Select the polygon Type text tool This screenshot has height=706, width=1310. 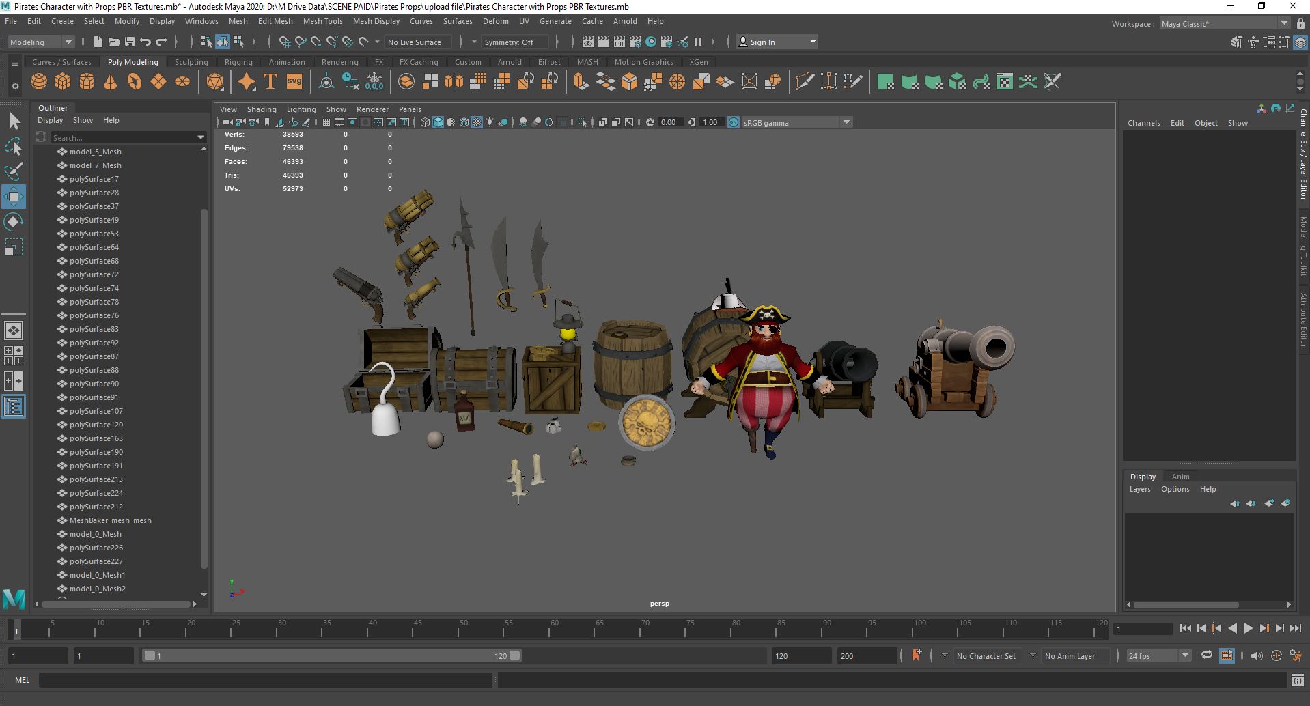270,83
